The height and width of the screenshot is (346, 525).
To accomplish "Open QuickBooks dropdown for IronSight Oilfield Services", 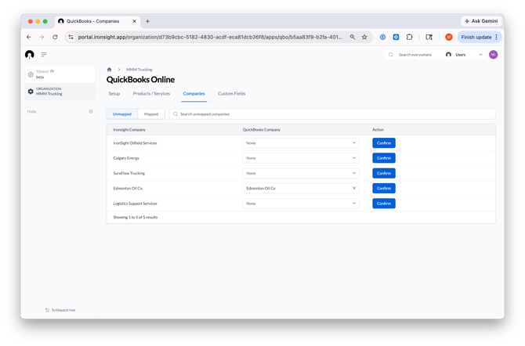I will pyautogui.click(x=301, y=143).
